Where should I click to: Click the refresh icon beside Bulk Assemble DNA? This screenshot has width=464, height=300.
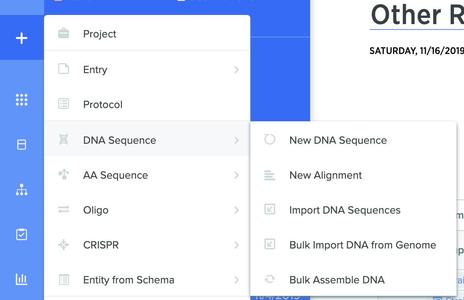[269, 279]
